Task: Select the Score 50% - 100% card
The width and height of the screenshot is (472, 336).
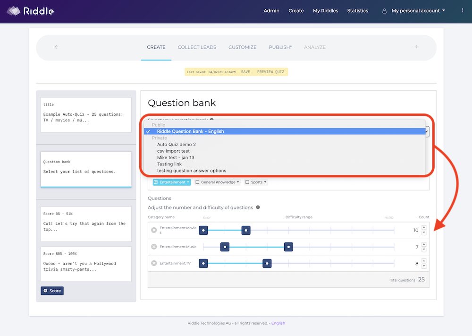Action: 86,264
